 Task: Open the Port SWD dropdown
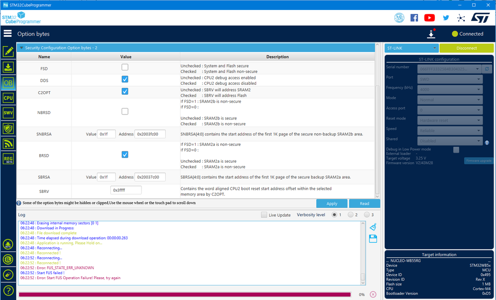(x=450, y=79)
